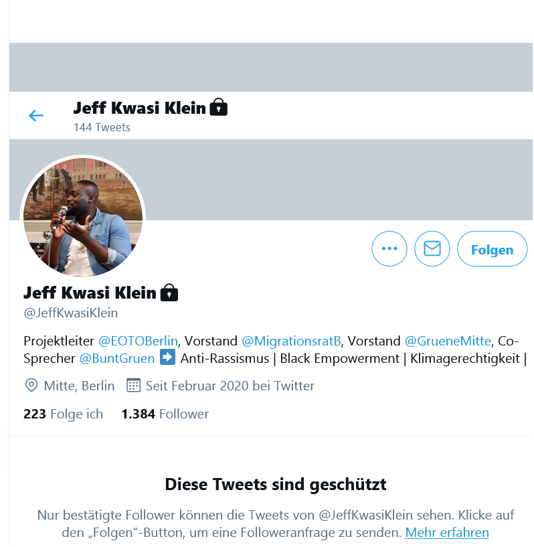This screenshot has height=547, width=534.
Task: Open the three-dots more options button
Action: point(389,249)
